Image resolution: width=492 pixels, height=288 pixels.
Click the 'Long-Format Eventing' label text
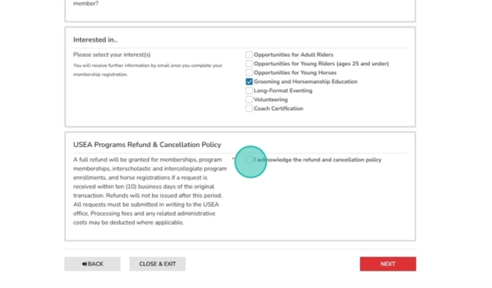coord(283,91)
